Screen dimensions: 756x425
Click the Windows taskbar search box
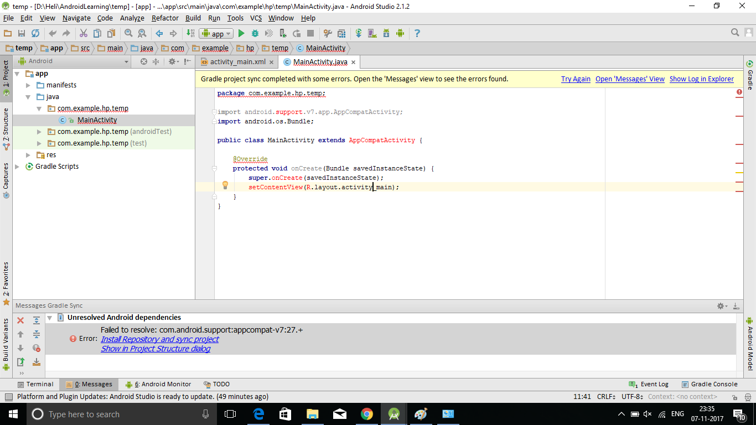(121, 414)
